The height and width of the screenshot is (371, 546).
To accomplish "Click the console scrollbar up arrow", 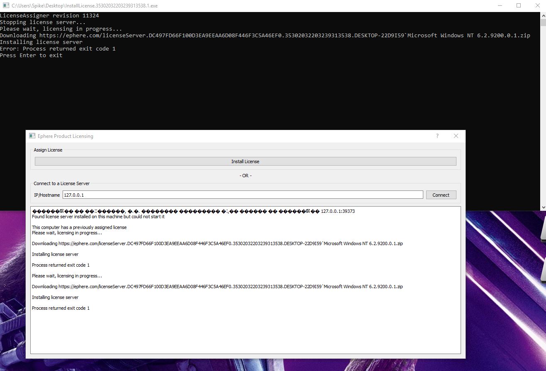I will click(543, 15).
